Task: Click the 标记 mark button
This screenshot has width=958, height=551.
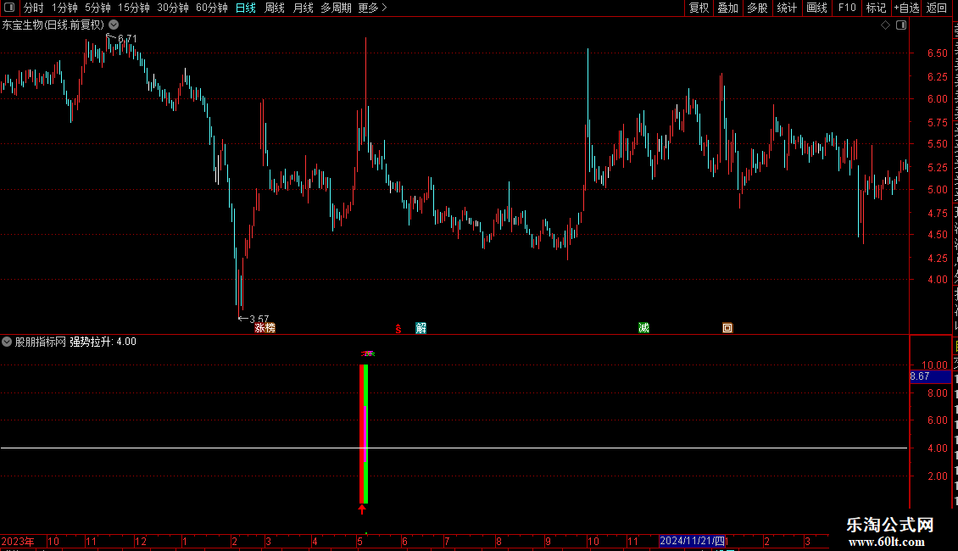Action: [876, 8]
